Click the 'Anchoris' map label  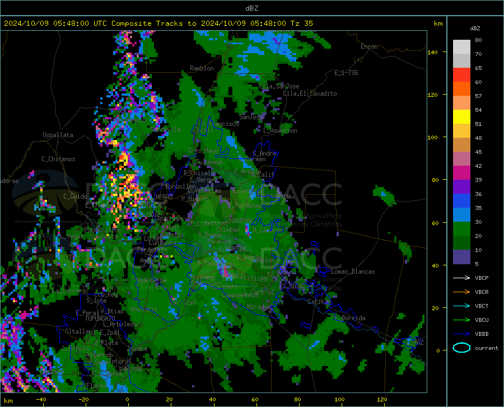point(144,309)
